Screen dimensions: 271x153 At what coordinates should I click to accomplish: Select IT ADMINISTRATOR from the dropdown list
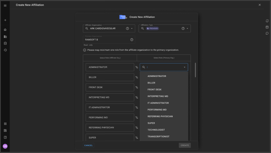tap(164, 103)
